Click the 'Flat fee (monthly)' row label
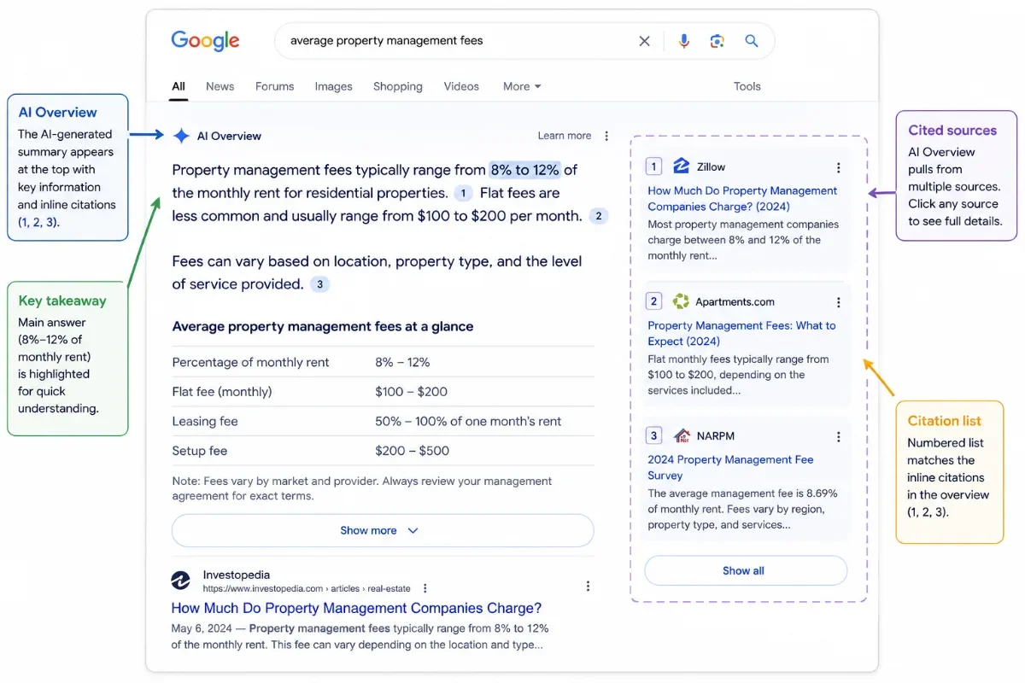This screenshot has height=683, width=1025. tap(222, 392)
